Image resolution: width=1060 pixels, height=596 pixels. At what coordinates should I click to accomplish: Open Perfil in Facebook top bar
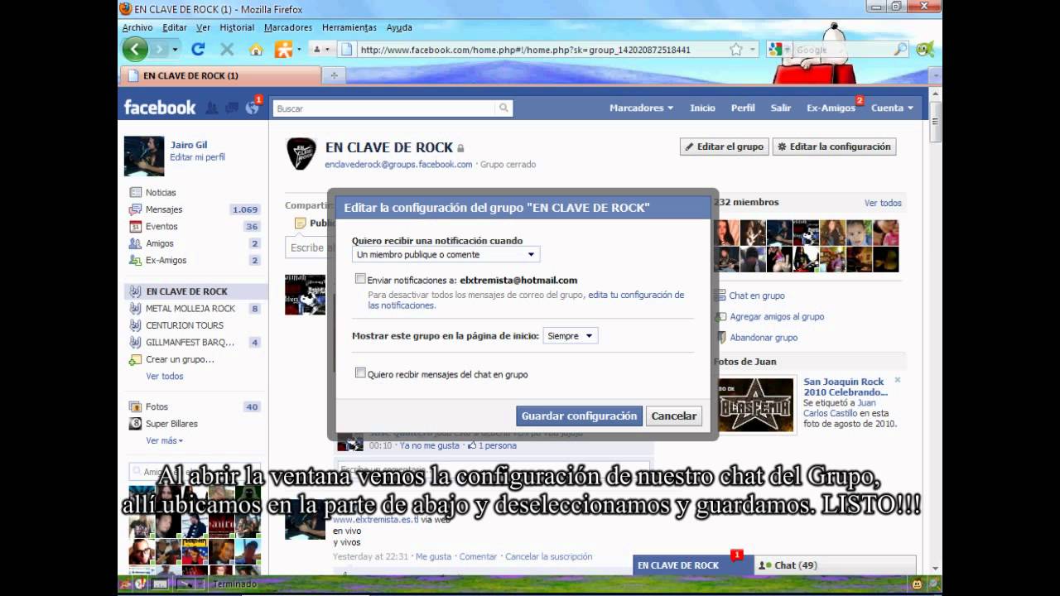tap(743, 108)
